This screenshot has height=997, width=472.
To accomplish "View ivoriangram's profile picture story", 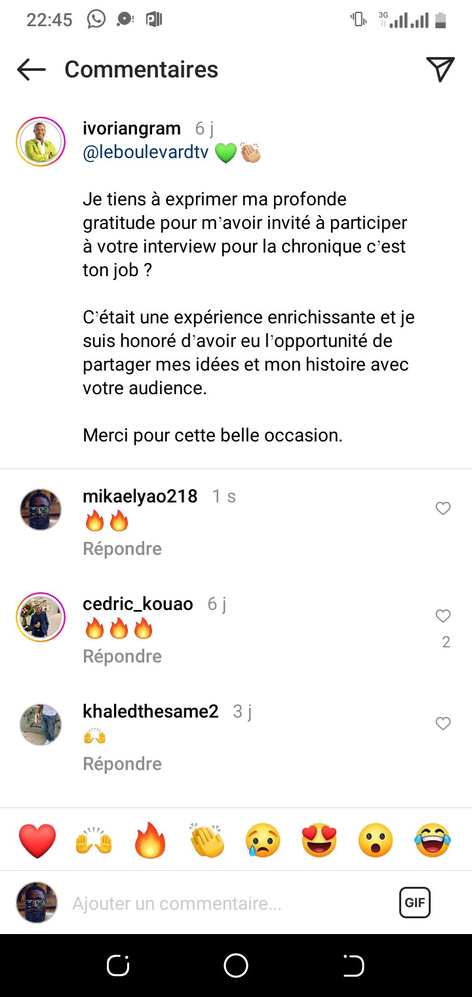I will coord(41,141).
